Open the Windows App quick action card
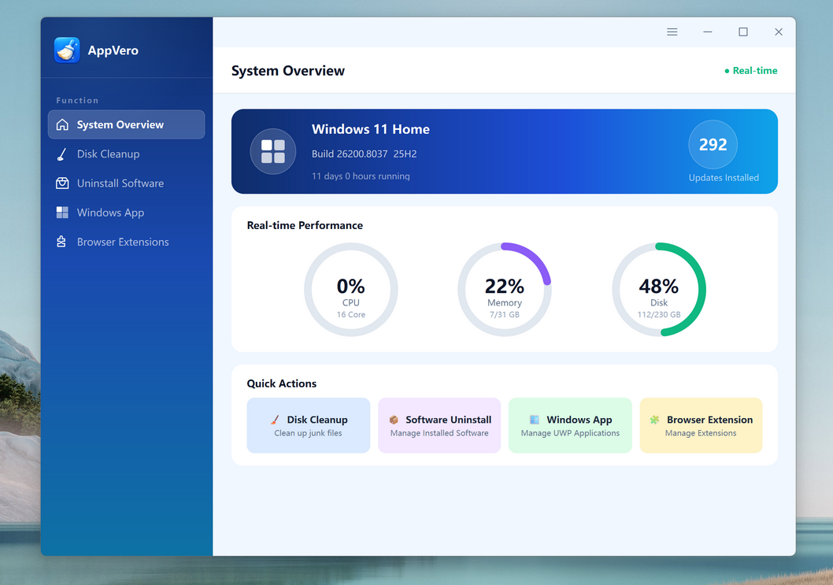Viewport: 833px width, 585px height. coord(570,425)
